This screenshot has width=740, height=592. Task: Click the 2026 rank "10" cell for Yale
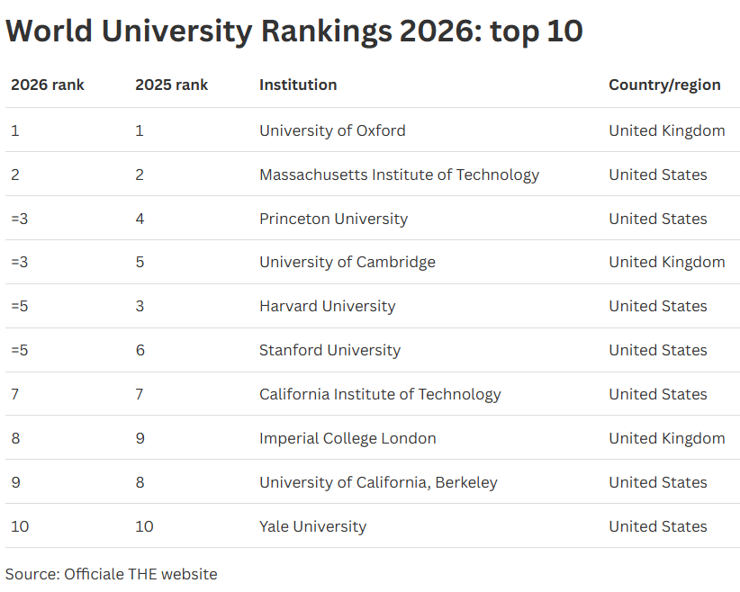pos(20,526)
